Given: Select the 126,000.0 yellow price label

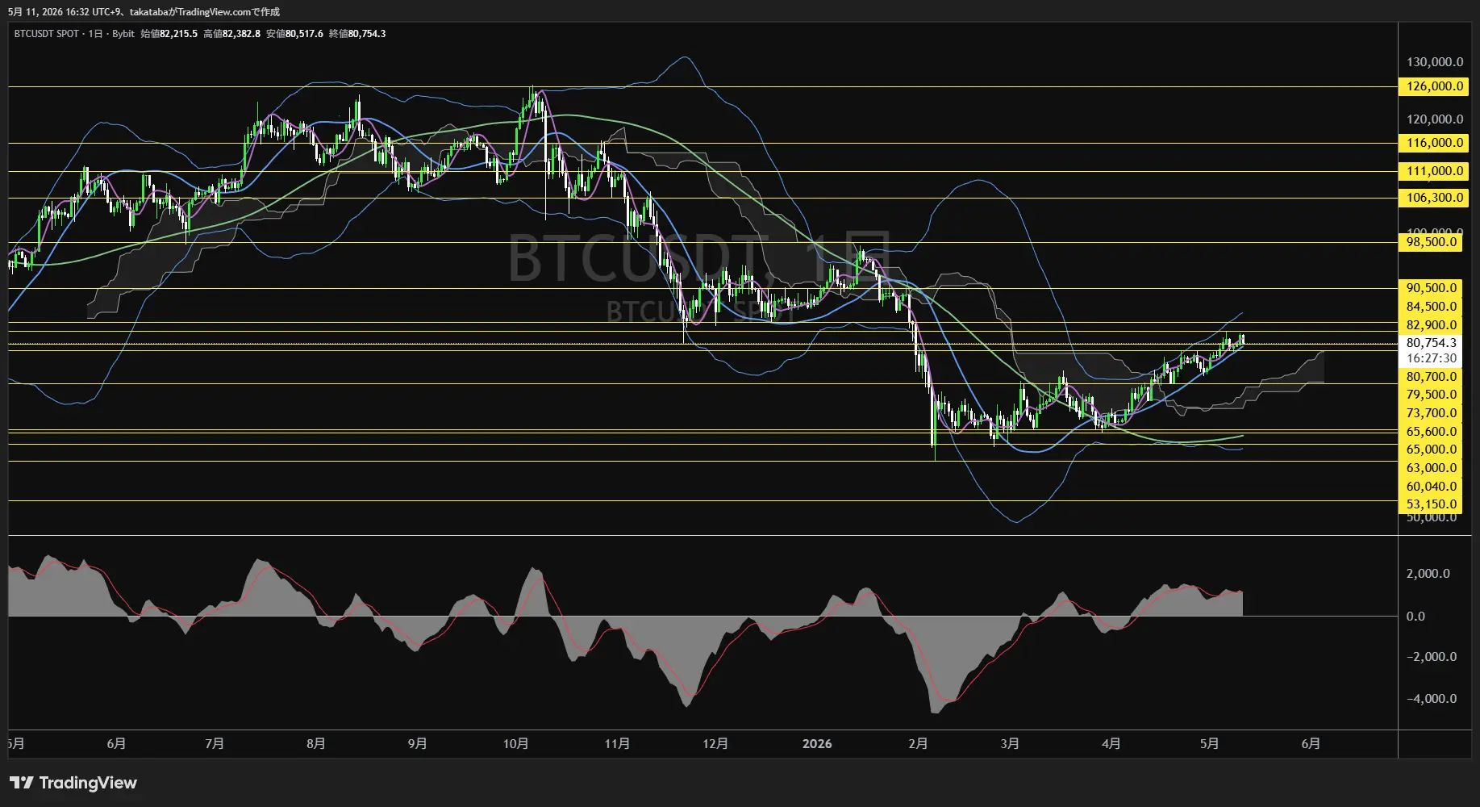Looking at the screenshot, I should (1434, 86).
